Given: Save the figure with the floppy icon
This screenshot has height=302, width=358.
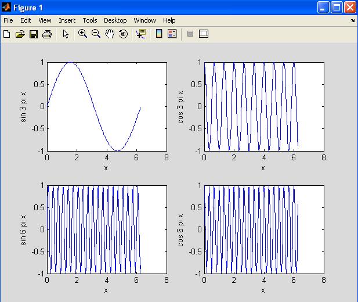Looking at the screenshot, I should (34, 34).
